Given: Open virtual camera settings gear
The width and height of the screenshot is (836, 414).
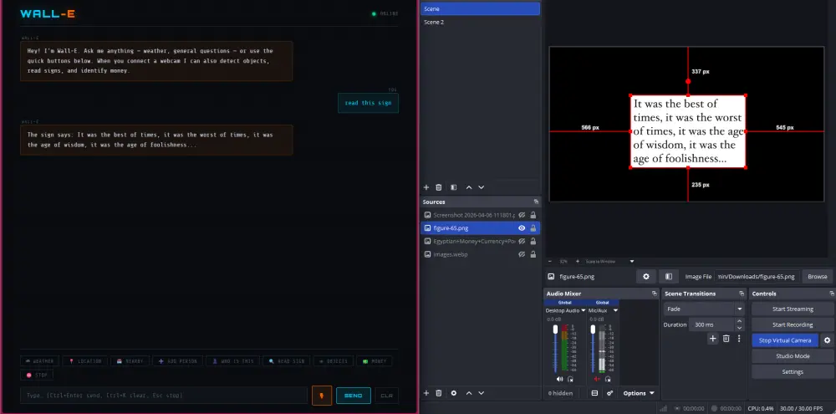Looking at the screenshot, I should coord(828,340).
